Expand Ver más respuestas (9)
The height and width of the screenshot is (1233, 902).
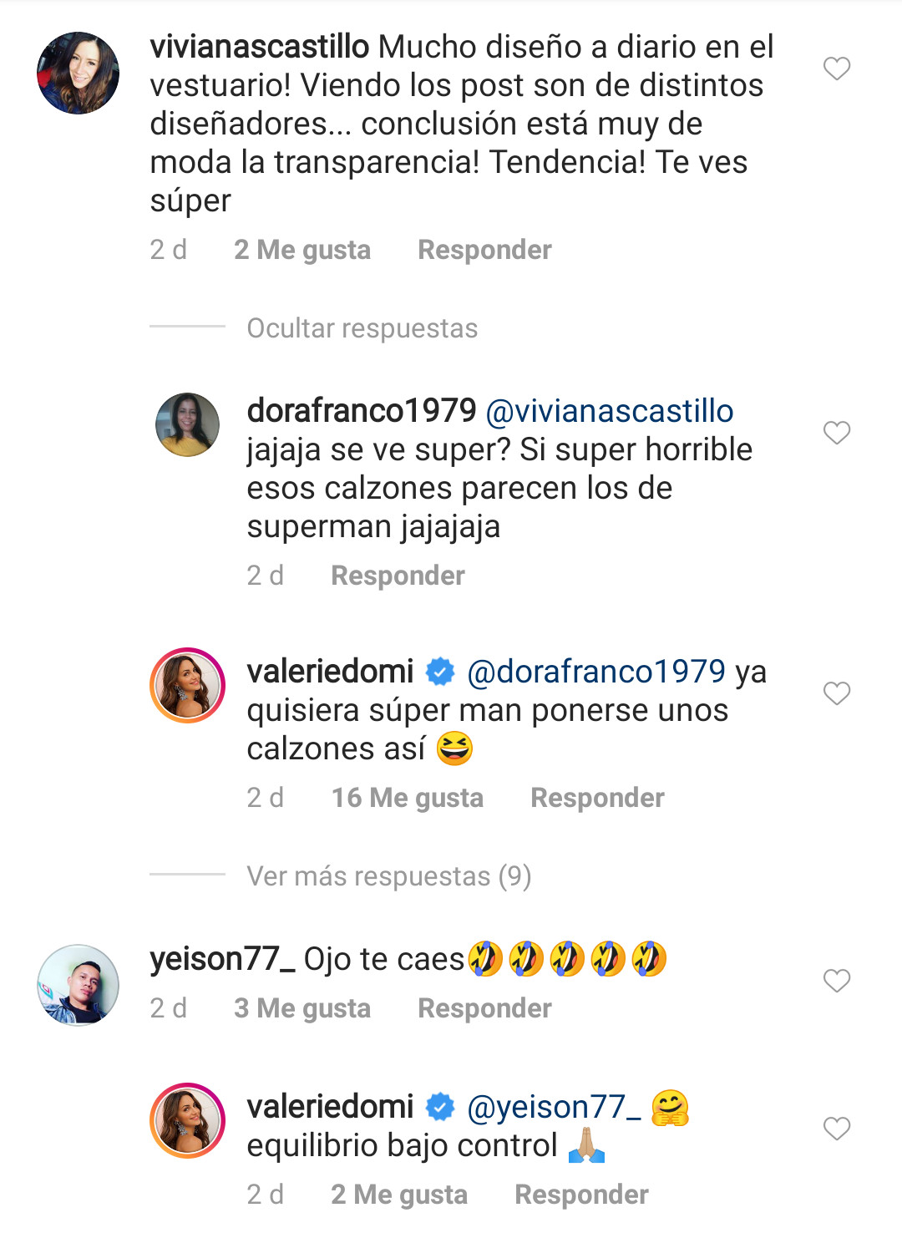click(x=388, y=876)
